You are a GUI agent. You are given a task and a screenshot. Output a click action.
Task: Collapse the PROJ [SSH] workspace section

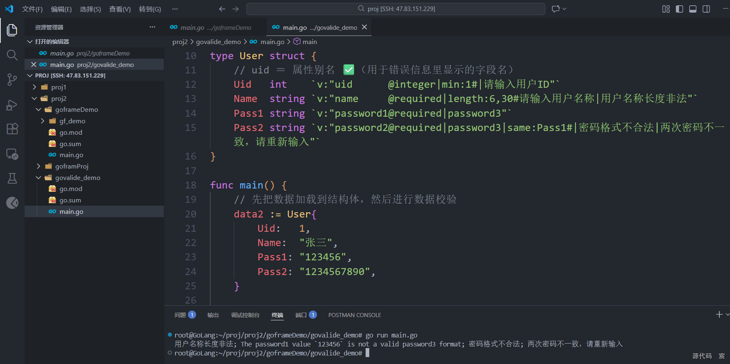point(94,75)
